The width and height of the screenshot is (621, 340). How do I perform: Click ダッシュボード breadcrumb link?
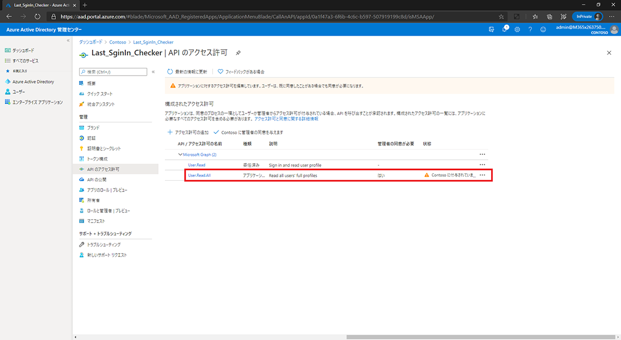(x=90, y=42)
